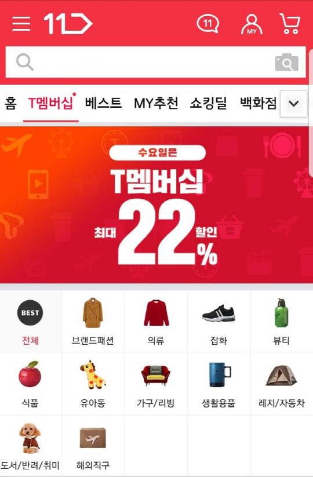Open the hamburger menu
Screen dimensions: 313x477
click(21, 24)
